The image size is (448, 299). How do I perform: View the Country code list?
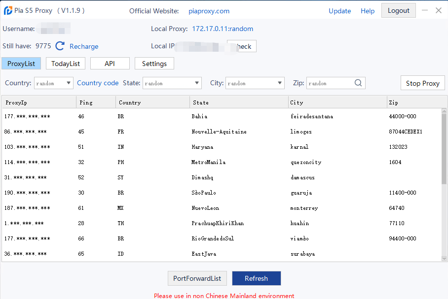pos(98,83)
